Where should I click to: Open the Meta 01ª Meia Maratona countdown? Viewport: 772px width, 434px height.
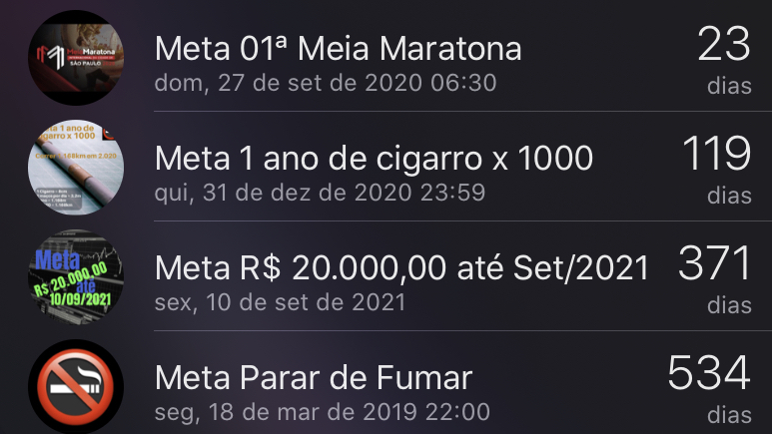(x=339, y=48)
